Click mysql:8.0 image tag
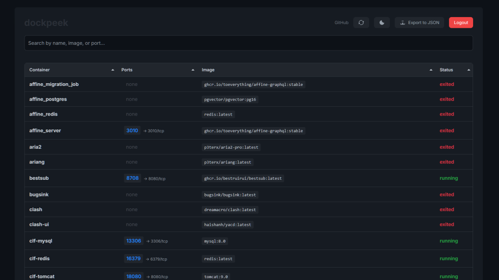499x280 pixels. 215,241
